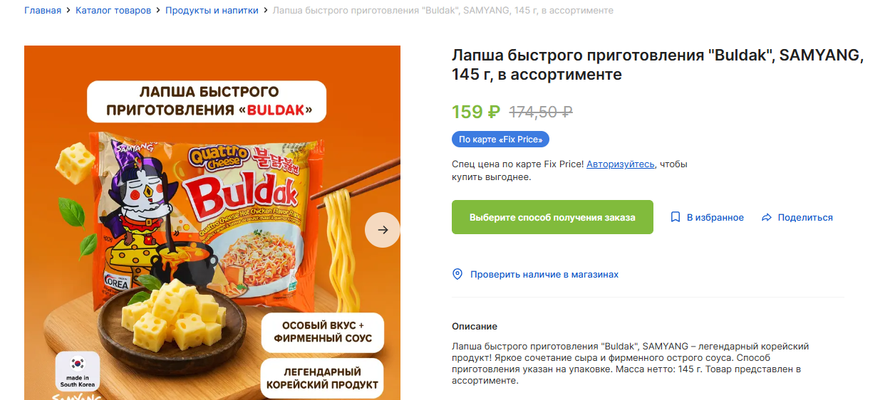Screen dimensions: 895x400
Task: Click the next image arrow button
Action: point(383,230)
